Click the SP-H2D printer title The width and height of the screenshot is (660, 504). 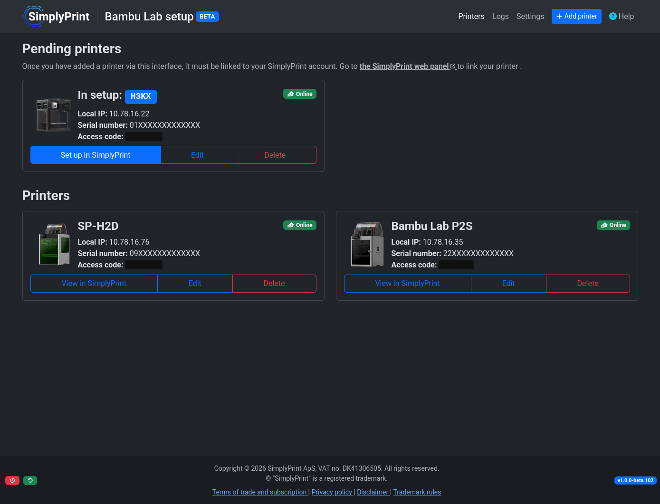tap(98, 226)
